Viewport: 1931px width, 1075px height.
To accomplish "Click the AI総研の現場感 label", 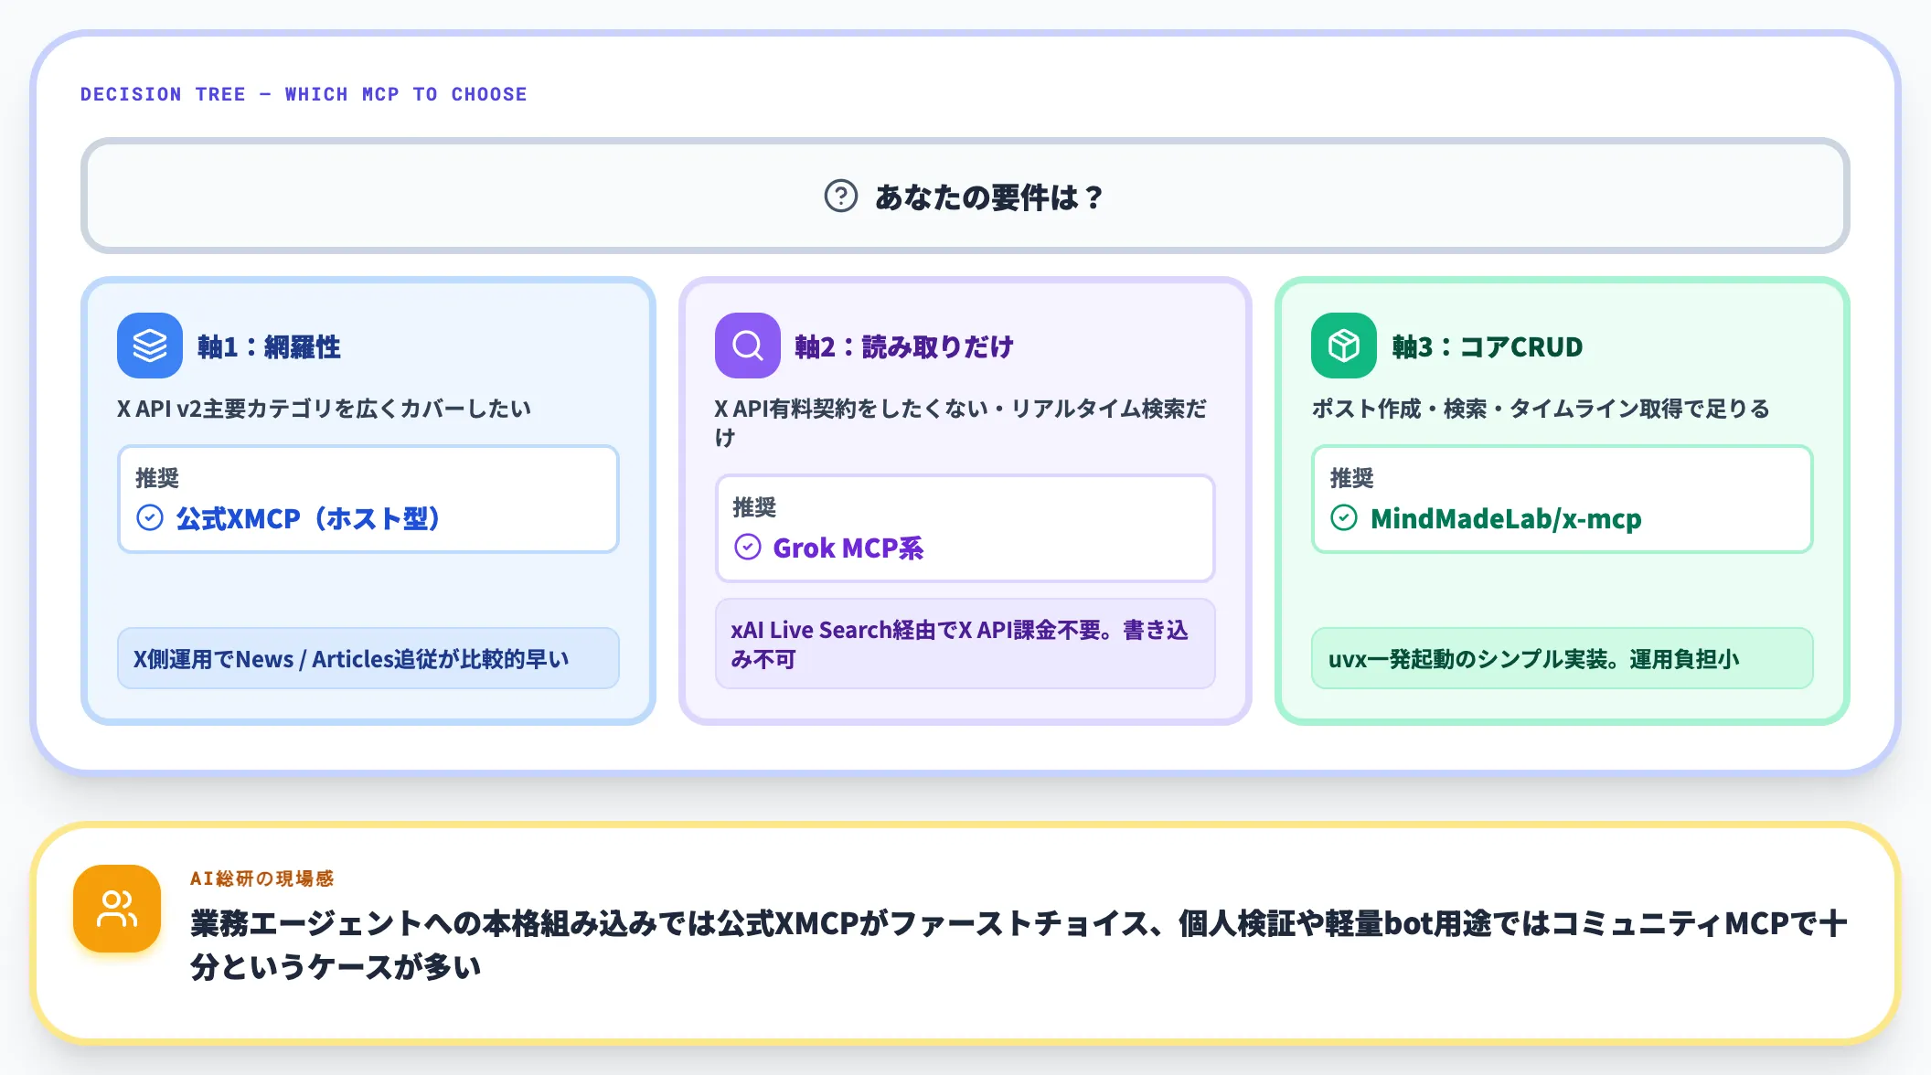I will (x=262, y=878).
